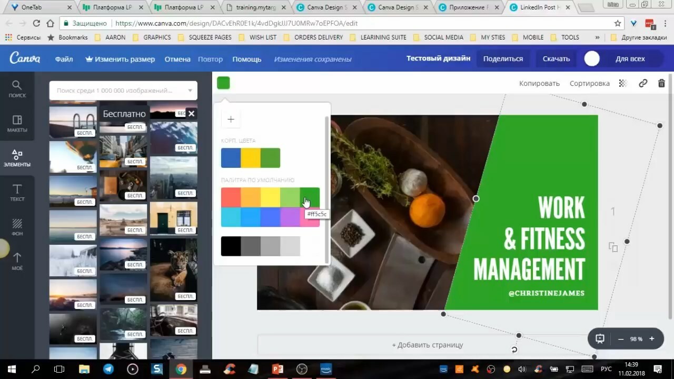Viewport: 674px width, 379px height.
Task: Open the GRAPHICS bookmarks folder
Action: tap(152, 37)
